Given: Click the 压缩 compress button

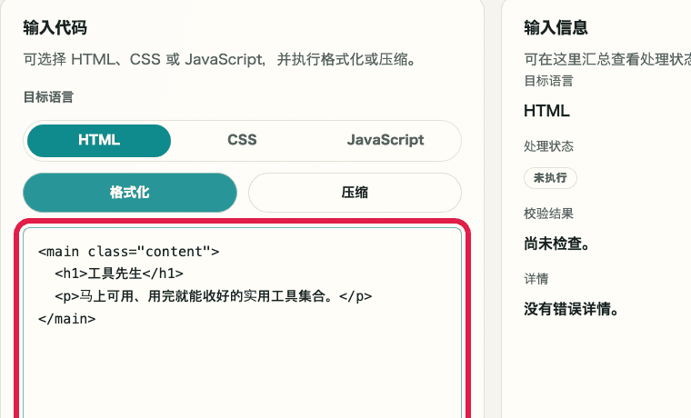Looking at the screenshot, I should point(355,193).
